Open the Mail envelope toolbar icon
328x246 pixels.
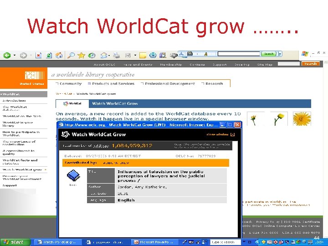[103, 56]
